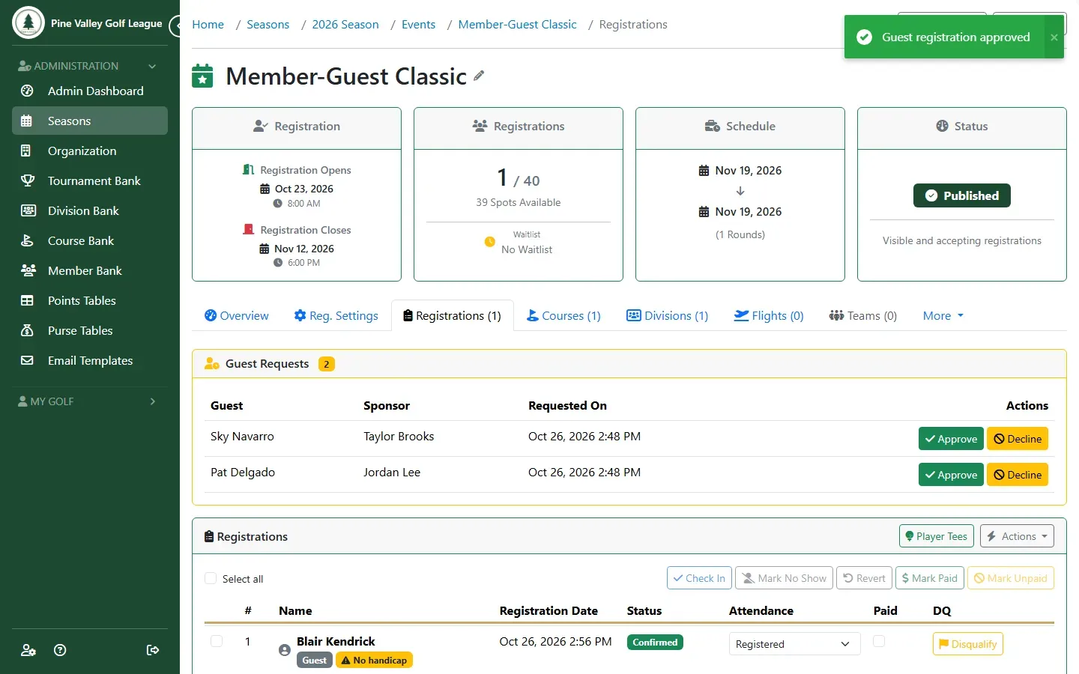The image size is (1079, 674).
Task: Check the Select all checkbox
Action: [x=211, y=578]
